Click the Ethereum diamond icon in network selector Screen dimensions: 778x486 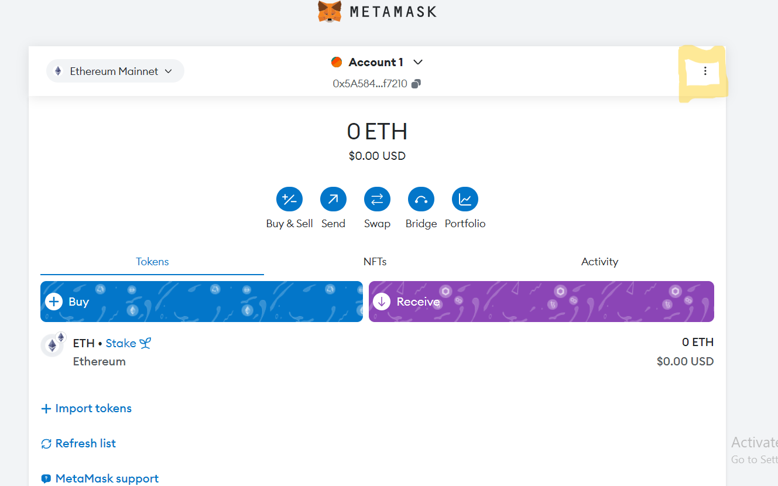58,71
